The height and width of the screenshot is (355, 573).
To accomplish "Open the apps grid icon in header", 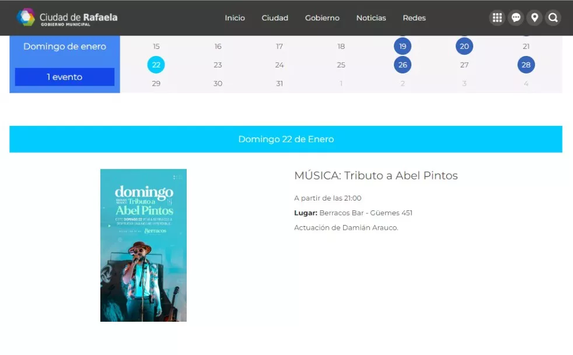I will (x=497, y=17).
